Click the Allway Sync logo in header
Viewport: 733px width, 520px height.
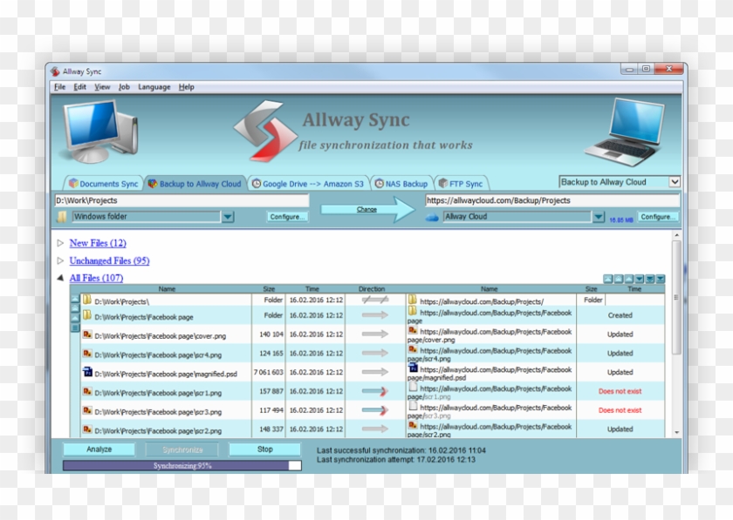(264, 131)
